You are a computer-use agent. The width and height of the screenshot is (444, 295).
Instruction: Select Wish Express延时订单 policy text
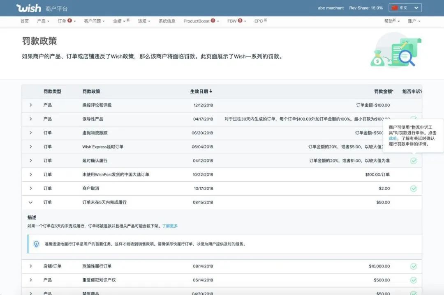click(x=103, y=146)
